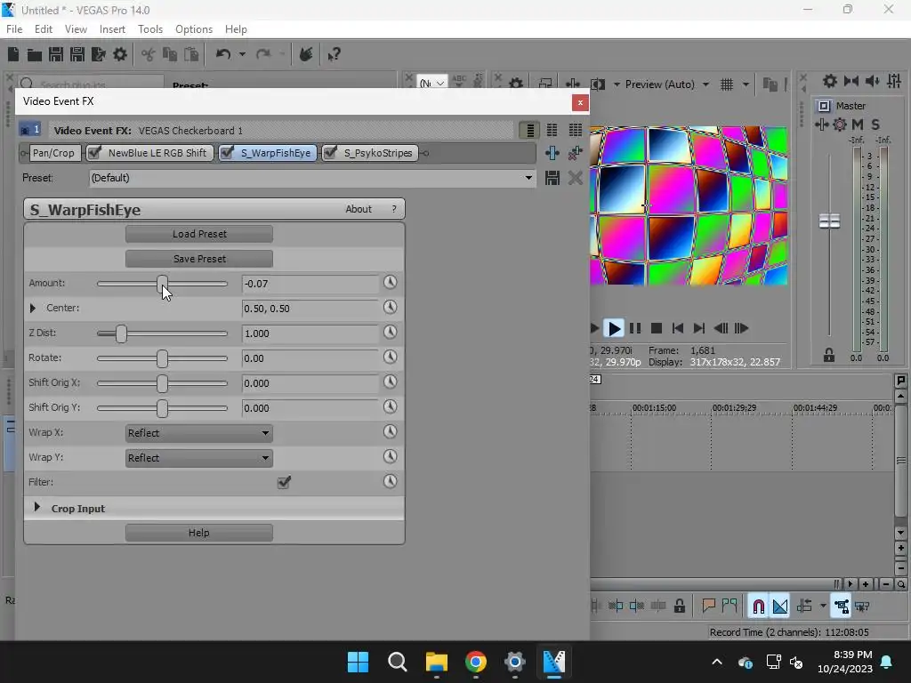This screenshot has width=911, height=683.
Task: Play the preview from the cursor
Action: click(614, 328)
